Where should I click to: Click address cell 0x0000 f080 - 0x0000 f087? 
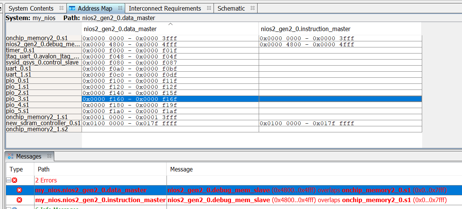click(x=170, y=63)
